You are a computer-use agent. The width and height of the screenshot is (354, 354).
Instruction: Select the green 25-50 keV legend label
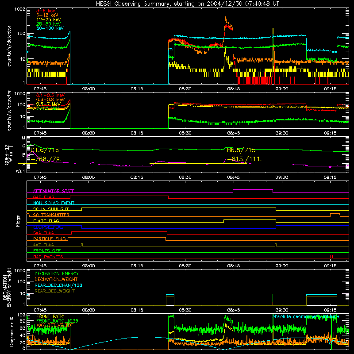(48, 24)
